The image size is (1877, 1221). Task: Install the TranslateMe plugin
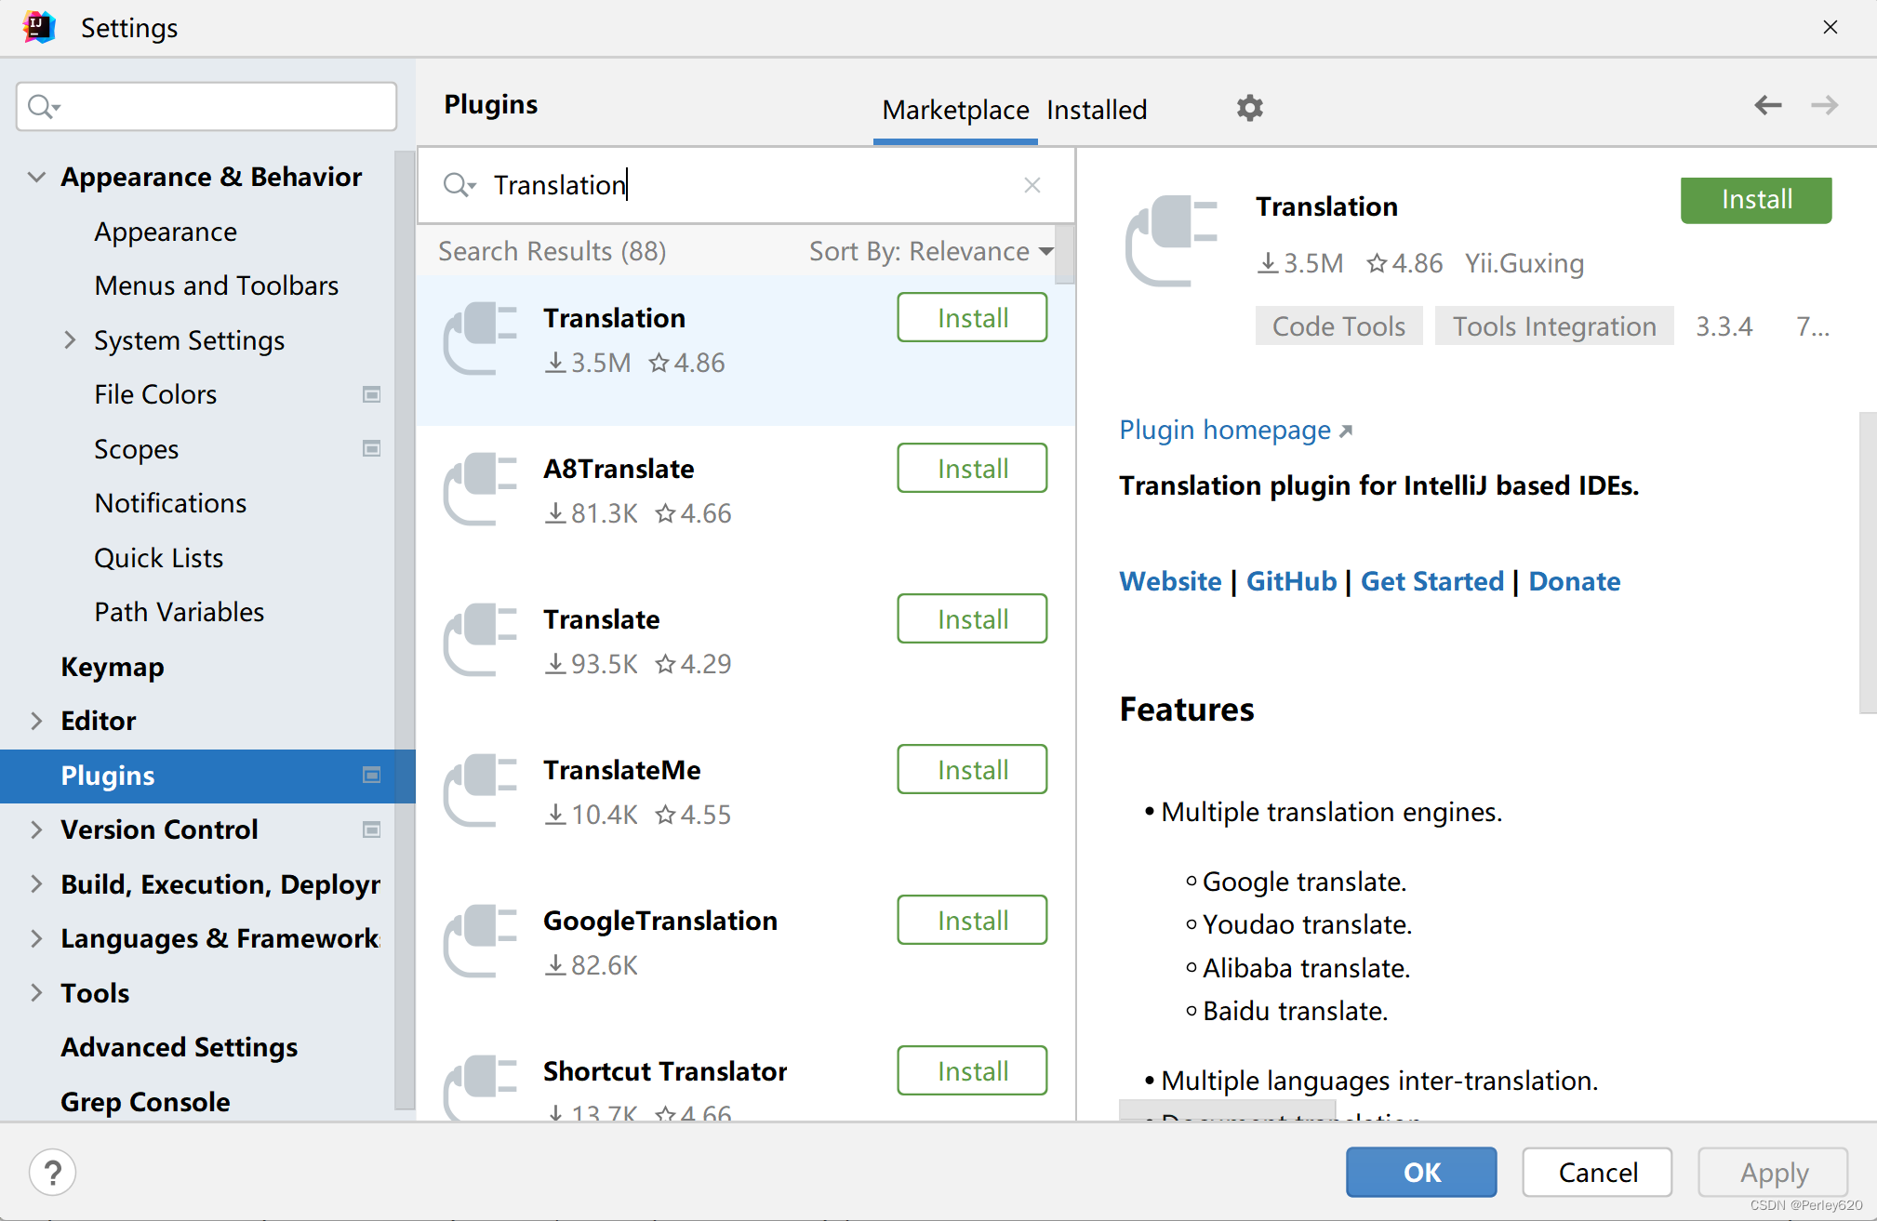click(x=972, y=770)
